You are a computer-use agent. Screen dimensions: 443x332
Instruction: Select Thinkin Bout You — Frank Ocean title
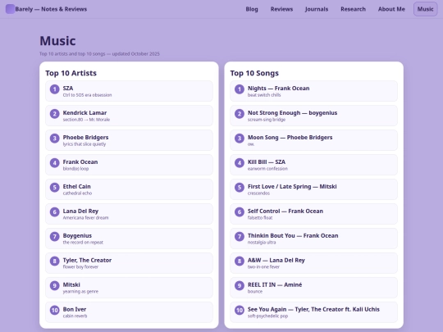[x=293, y=235]
